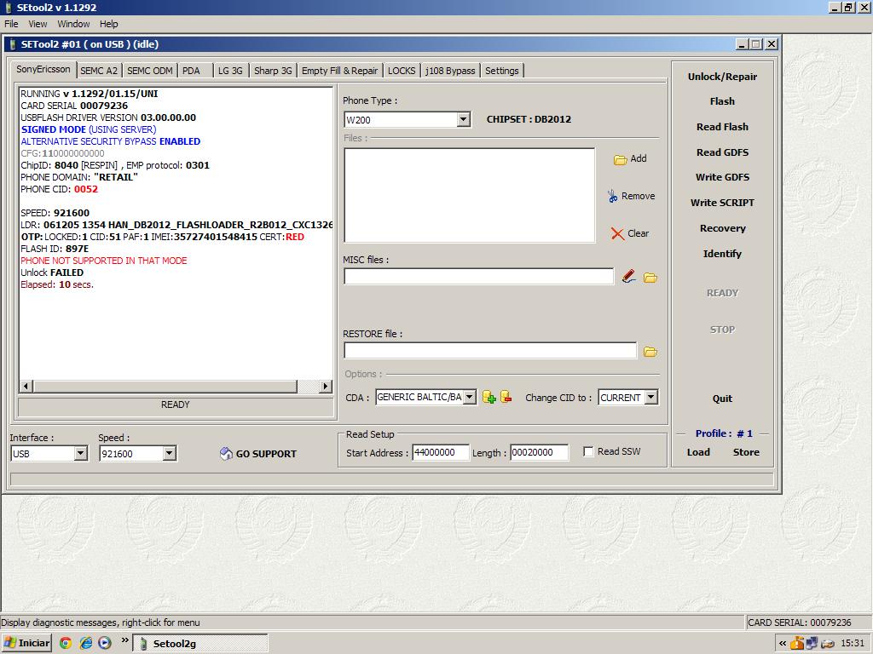Clear the Files list
873x654 pixels.
(630, 233)
